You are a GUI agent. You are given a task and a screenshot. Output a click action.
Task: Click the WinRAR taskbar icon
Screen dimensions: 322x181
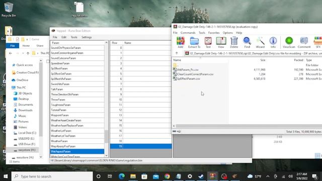pos(212,176)
